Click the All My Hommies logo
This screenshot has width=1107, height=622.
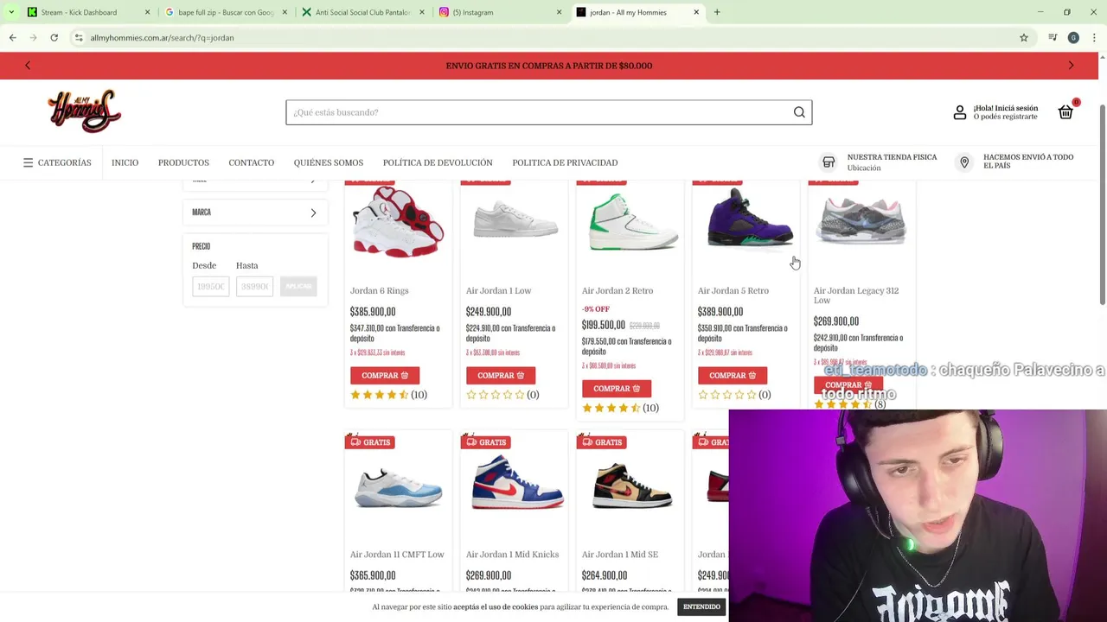point(85,111)
